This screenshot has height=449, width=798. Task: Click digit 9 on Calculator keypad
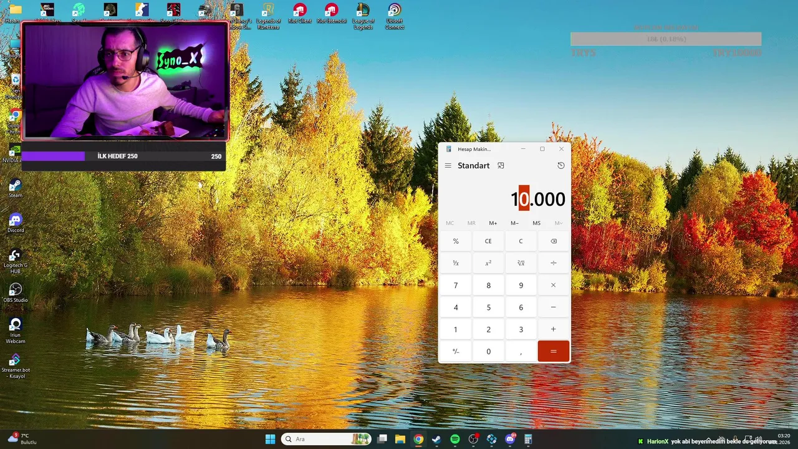click(521, 285)
